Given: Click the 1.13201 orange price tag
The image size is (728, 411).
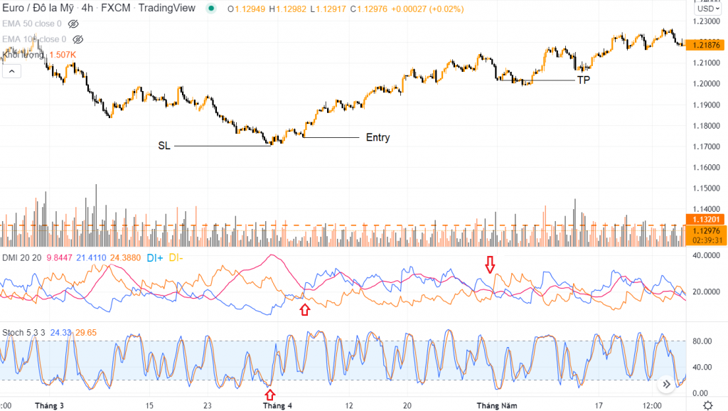Looking at the screenshot, I should [x=706, y=220].
